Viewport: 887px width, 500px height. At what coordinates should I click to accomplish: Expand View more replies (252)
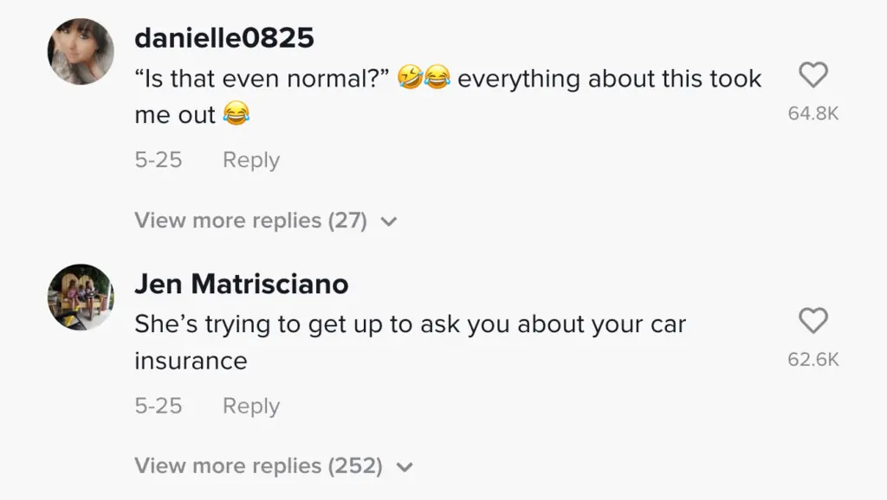pyautogui.click(x=258, y=466)
